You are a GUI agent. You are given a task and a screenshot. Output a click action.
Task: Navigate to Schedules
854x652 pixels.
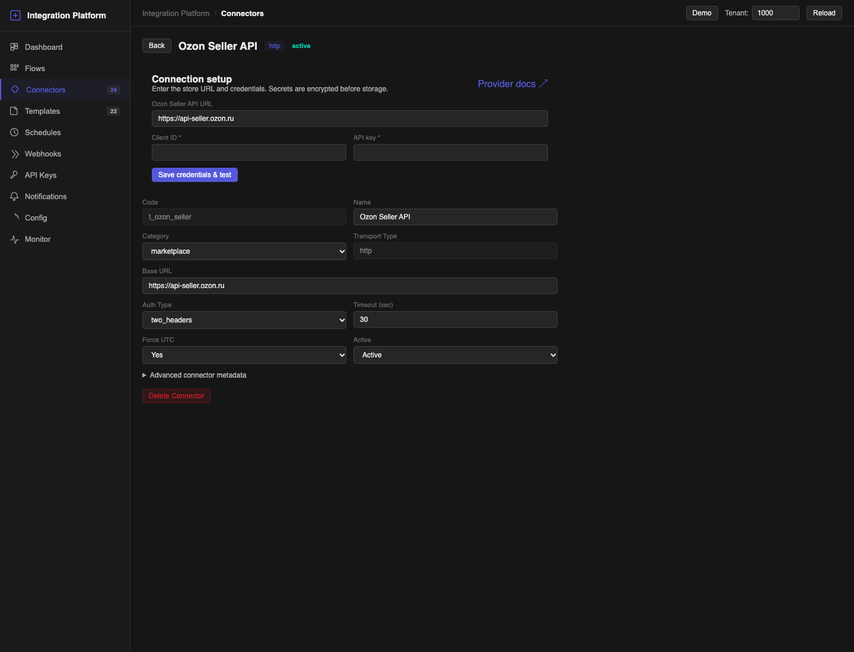[x=65, y=132]
